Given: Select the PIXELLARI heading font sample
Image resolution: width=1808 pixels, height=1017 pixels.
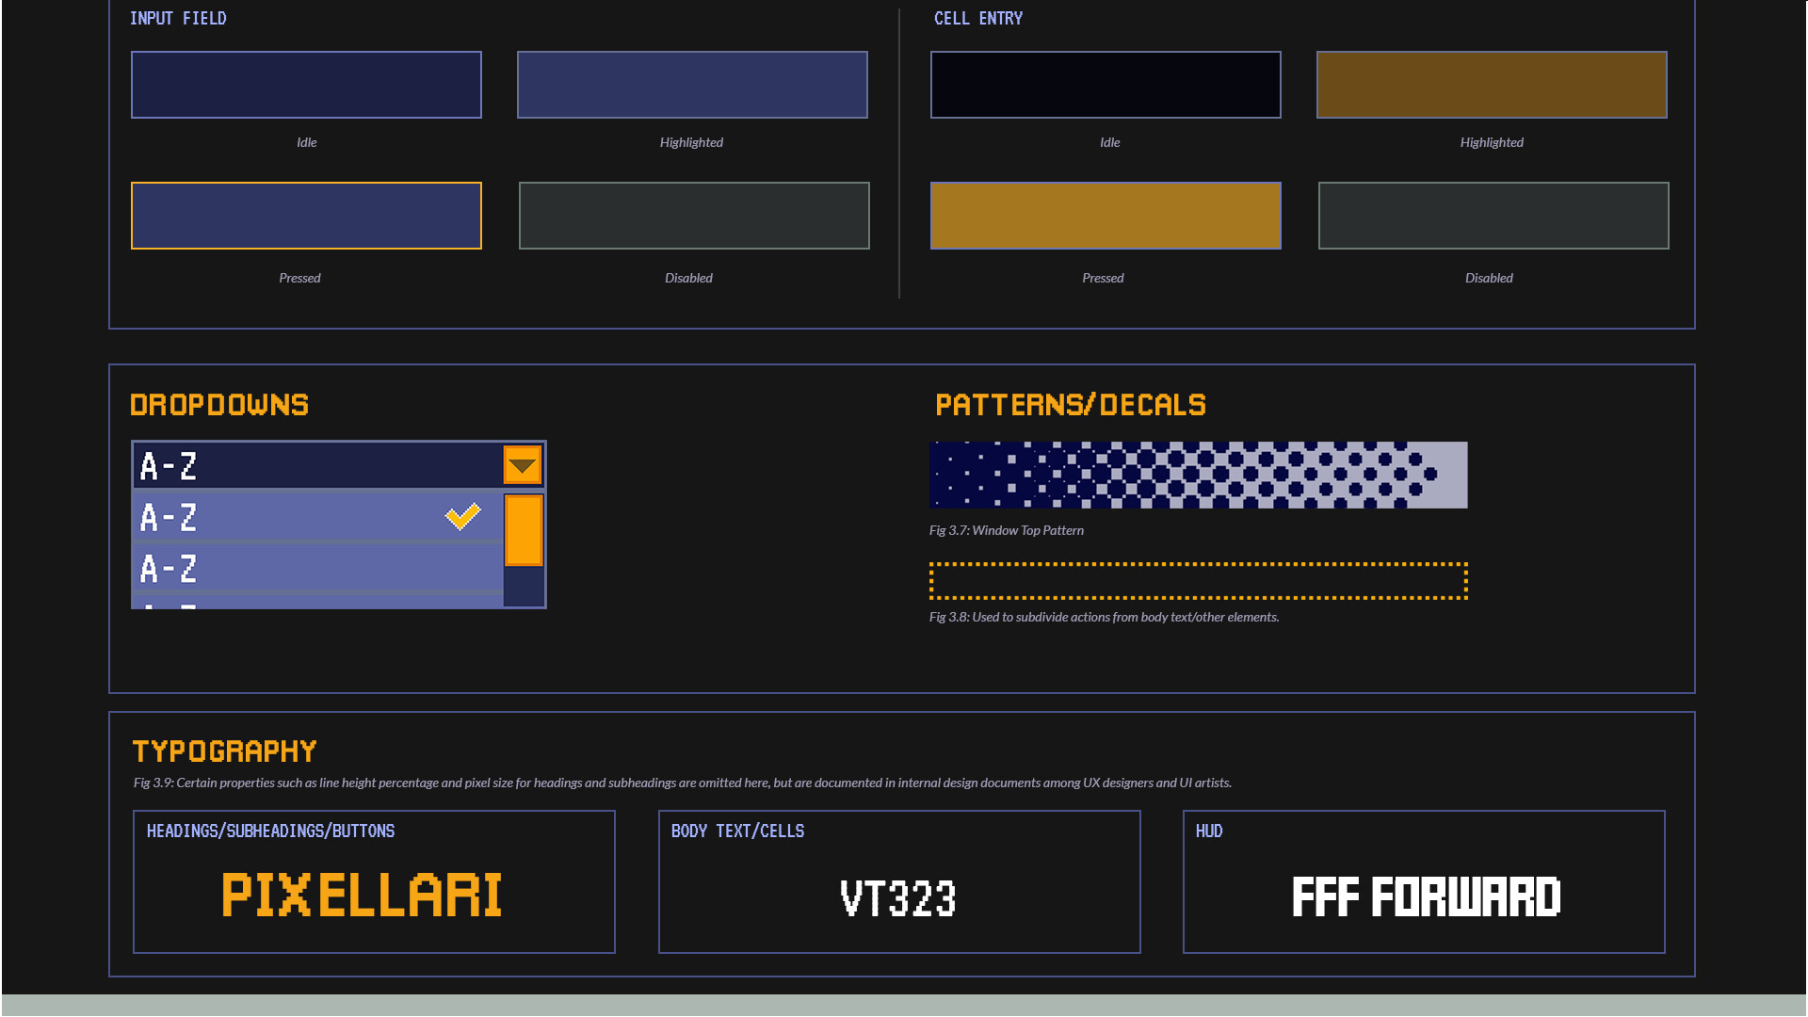Looking at the screenshot, I should [361, 896].
